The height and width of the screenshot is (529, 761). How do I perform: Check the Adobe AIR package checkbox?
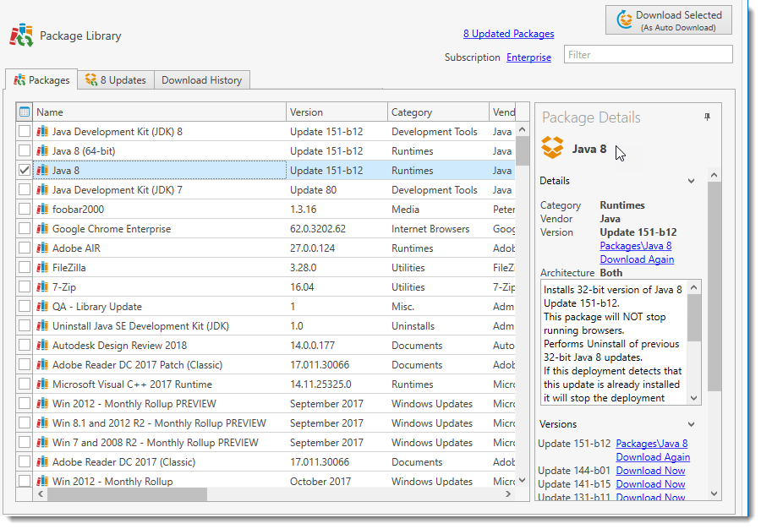click(x=25, y=248)
